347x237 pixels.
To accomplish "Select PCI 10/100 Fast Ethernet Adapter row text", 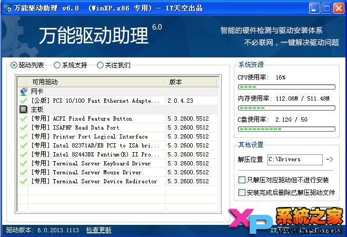I will [95, 101].
